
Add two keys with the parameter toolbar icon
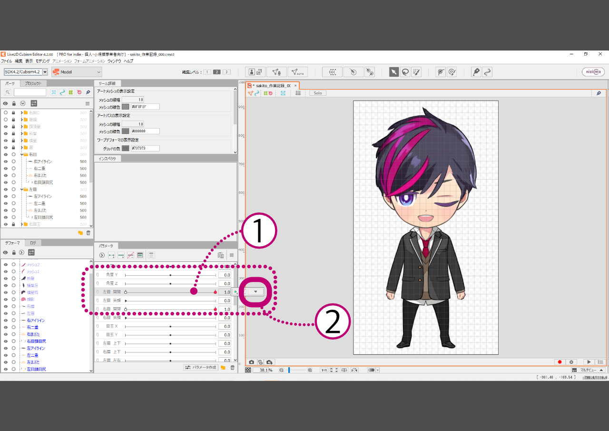point(111,255)
